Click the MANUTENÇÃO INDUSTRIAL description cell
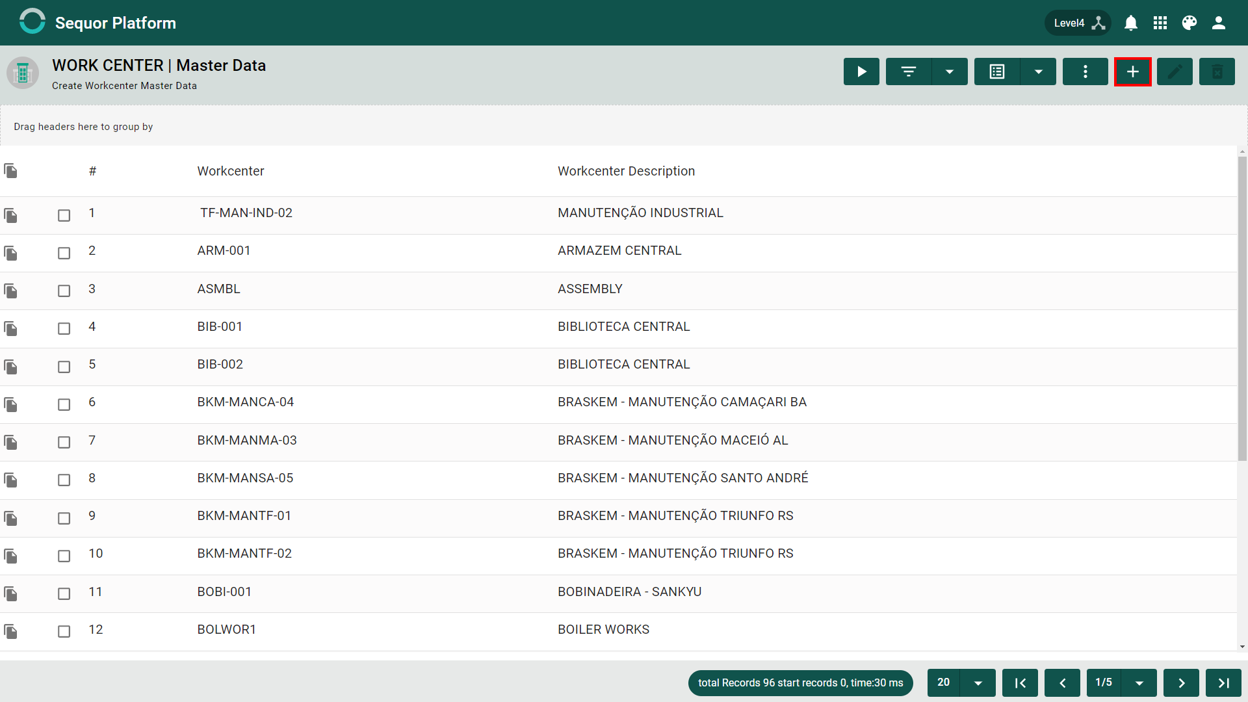 (640, 213)
